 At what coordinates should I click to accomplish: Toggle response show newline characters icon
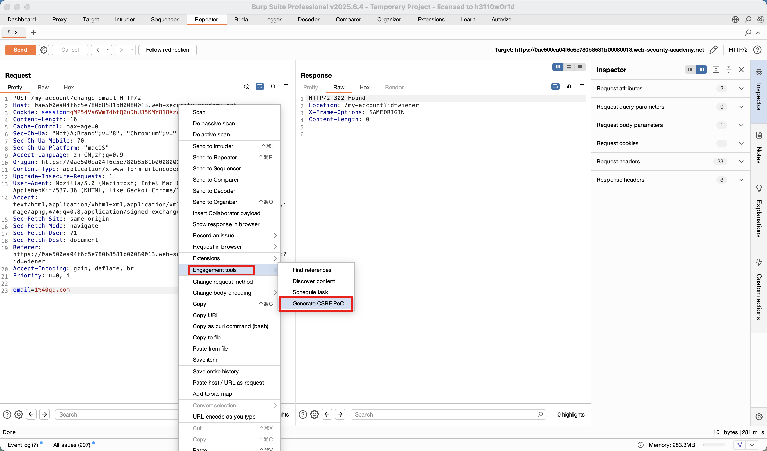[x=569, y=86]
